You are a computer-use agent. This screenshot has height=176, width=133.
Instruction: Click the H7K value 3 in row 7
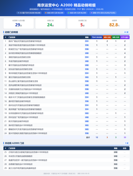(125, 65)
